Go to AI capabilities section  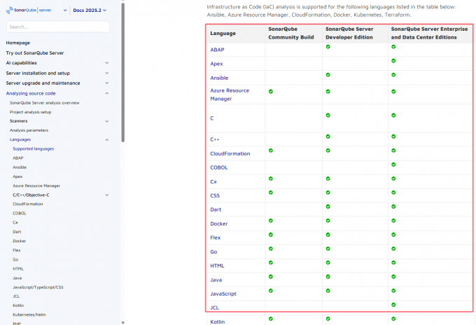pyautogui.click(x=21, y=63)
